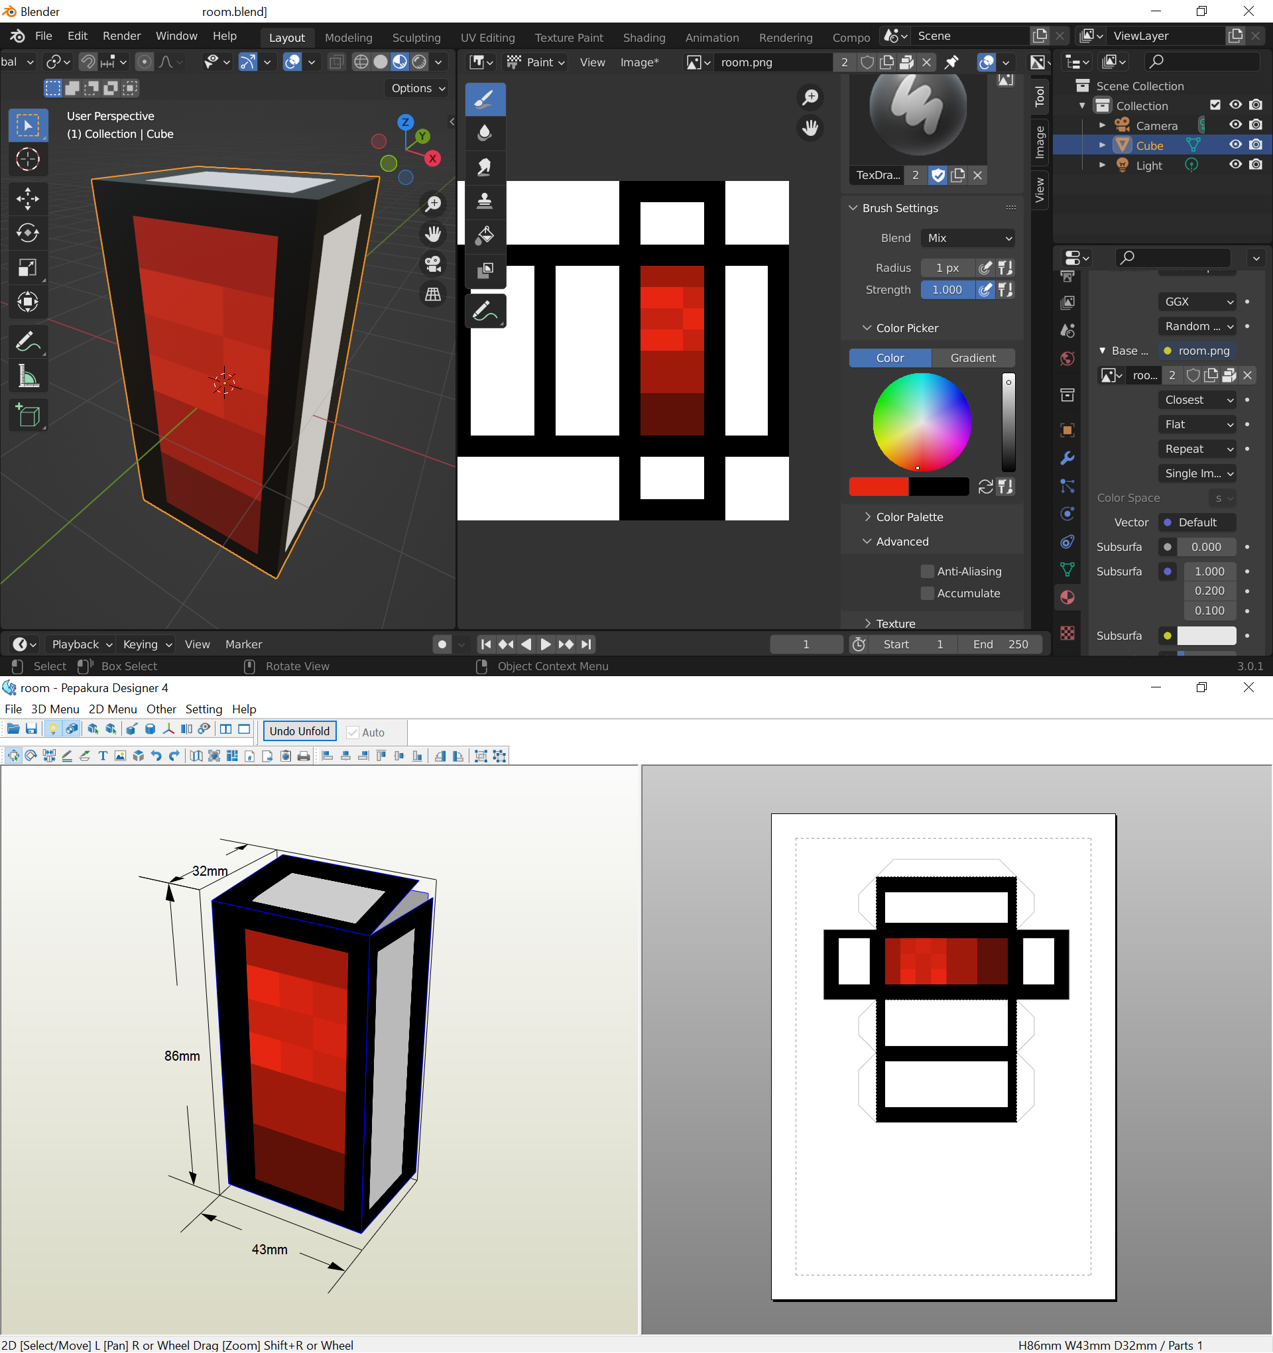Viewport: 1273px width, 1353px height.
Task: Toggle camera view in 3D viewport
Action: pos(433,264)
